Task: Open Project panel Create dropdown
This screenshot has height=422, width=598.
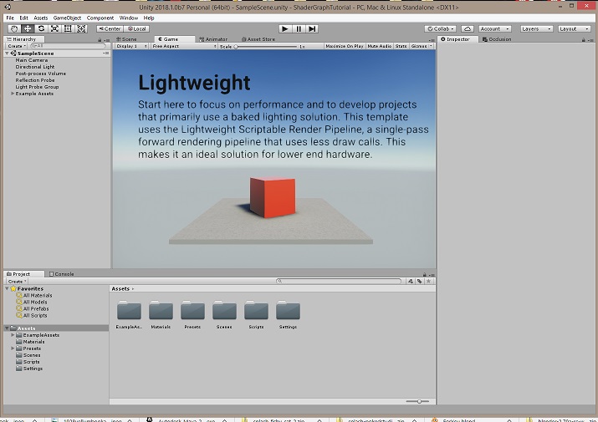Action: click(x=17, y=282)
